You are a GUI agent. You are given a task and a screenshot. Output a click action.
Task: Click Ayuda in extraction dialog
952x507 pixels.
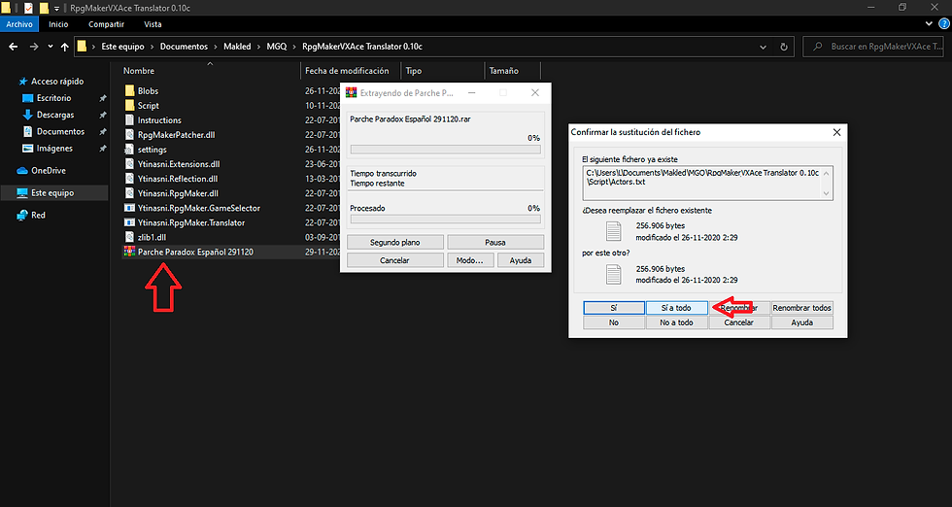tap(521, 260)
